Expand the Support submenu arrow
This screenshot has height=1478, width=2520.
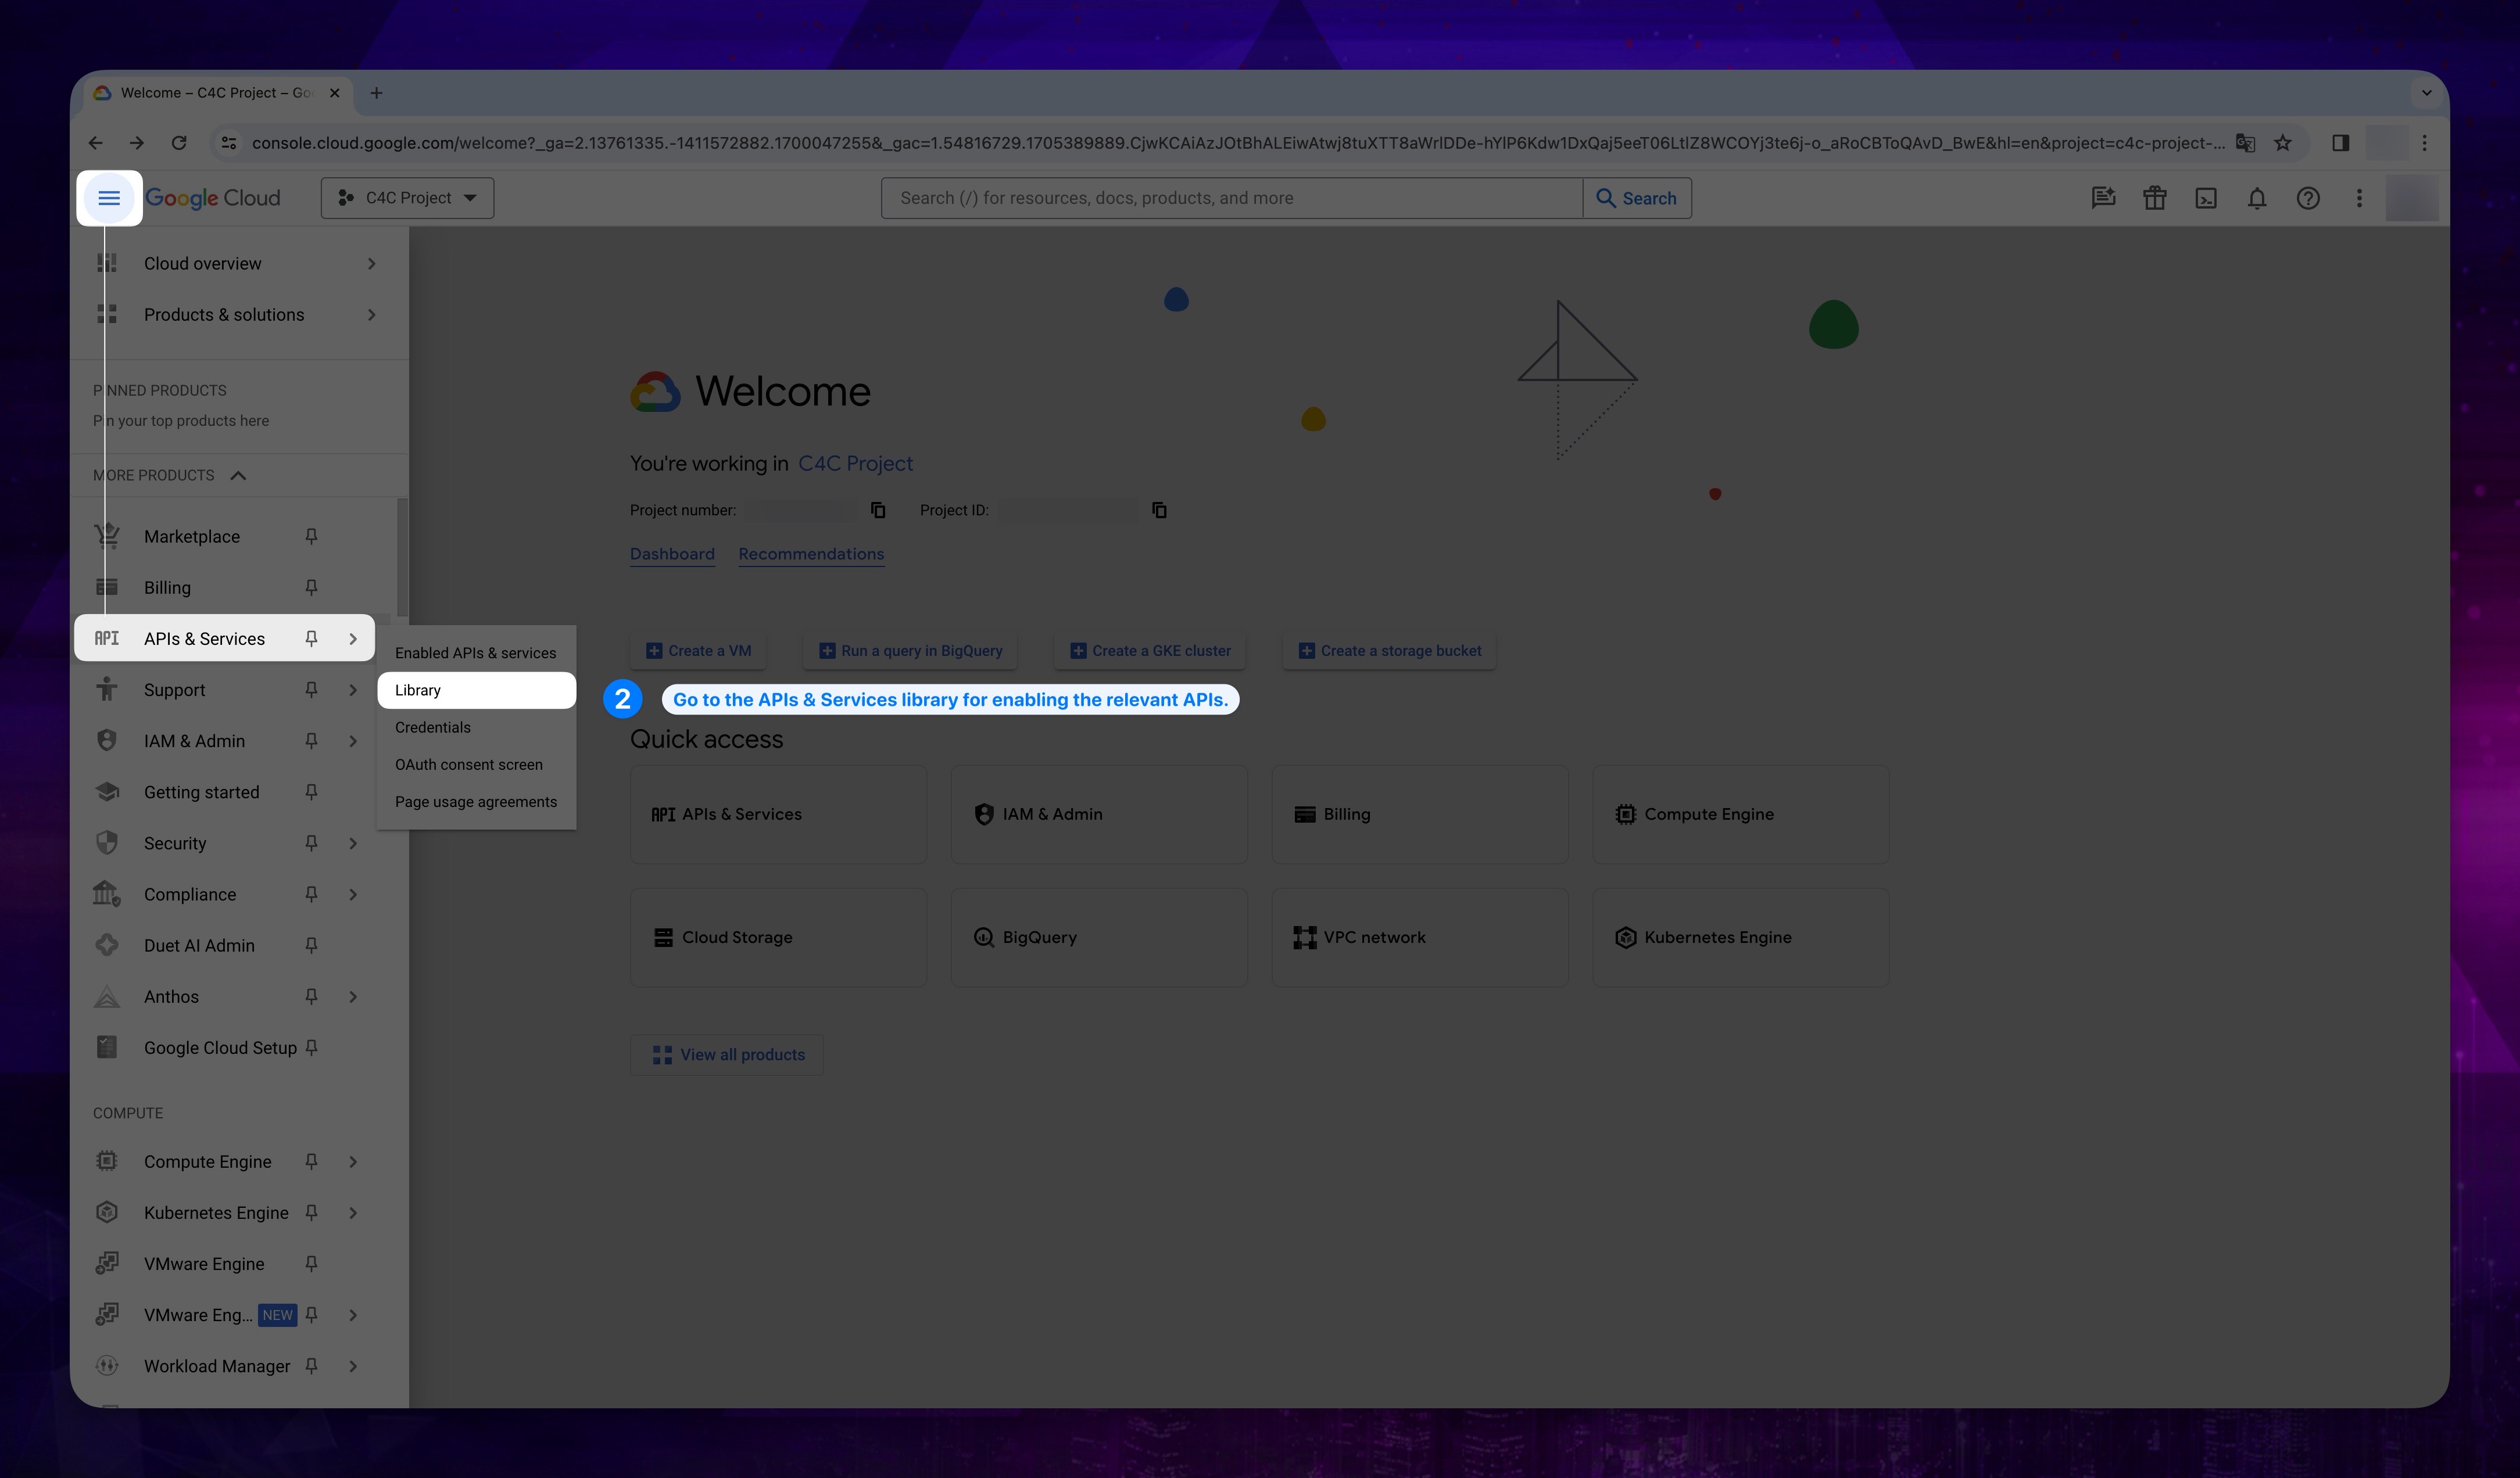click(353, 690)
